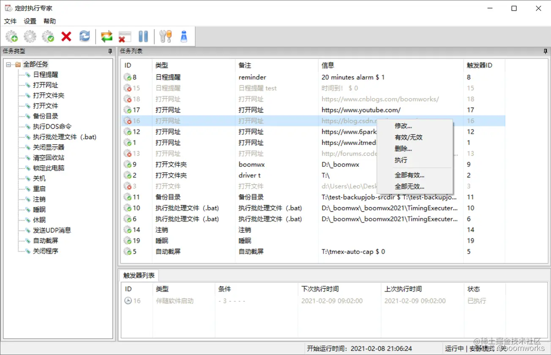Click the red X delete task icon
This screenshot has height=355, width=551.
(66, 37)
